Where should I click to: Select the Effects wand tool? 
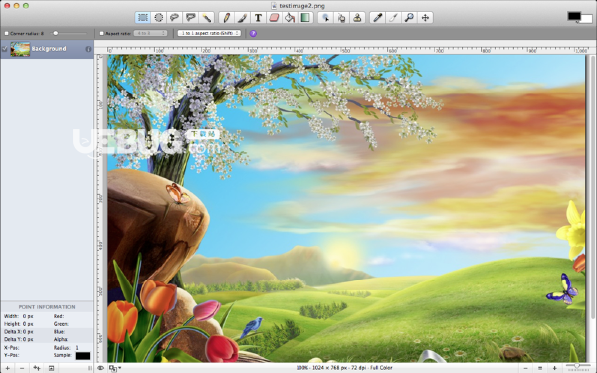tap(393, 18)
